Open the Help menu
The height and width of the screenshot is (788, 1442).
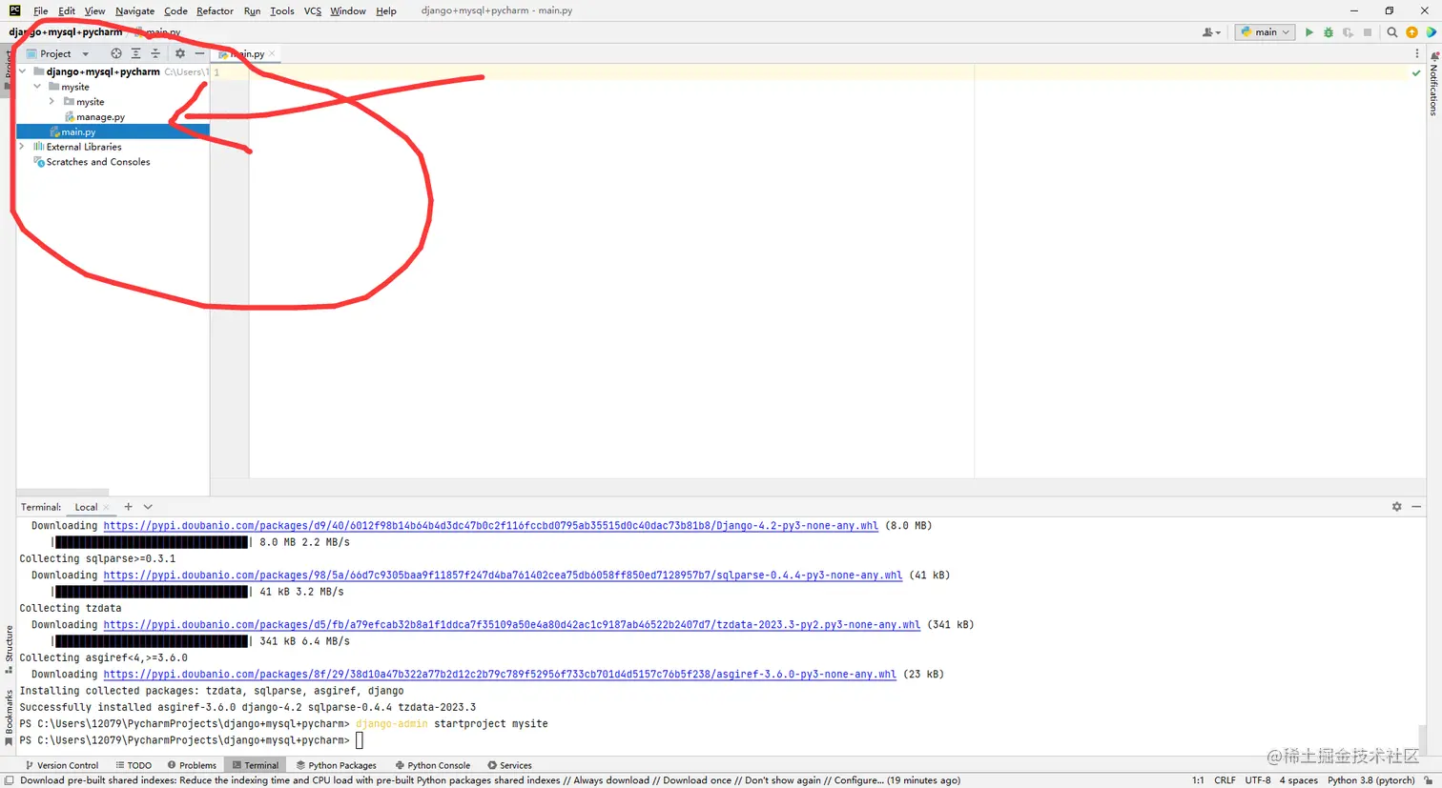386,10
